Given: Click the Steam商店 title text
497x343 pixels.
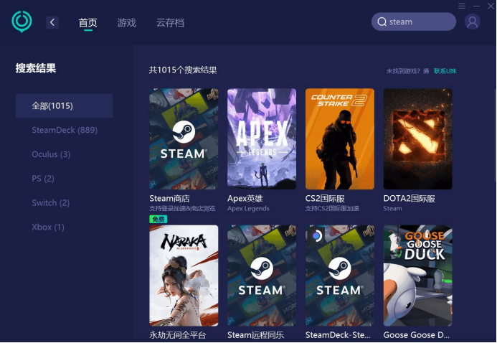Looking at the screenshot, I should [169, 199].
